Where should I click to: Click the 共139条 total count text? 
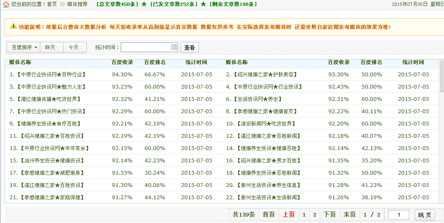pos(244,215)
